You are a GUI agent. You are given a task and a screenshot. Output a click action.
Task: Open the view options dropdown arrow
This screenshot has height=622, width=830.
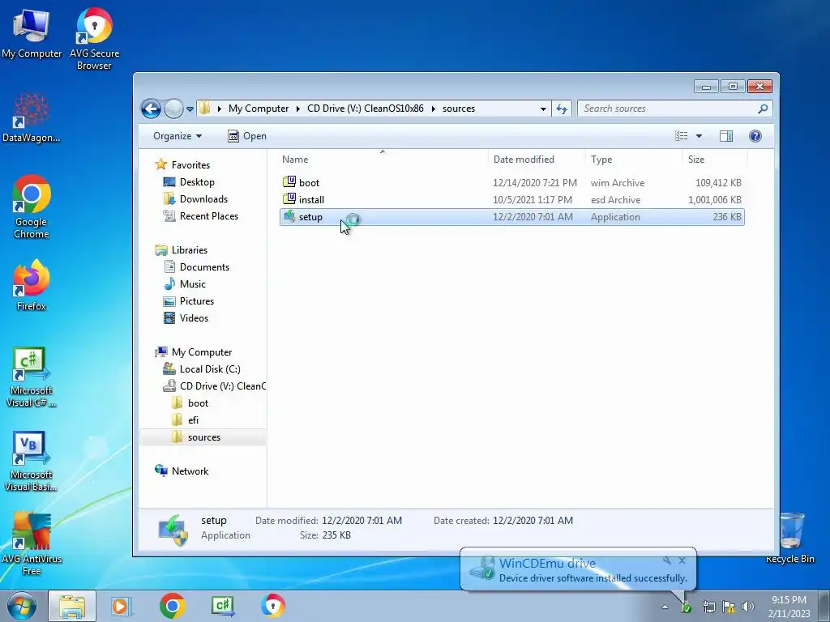[699, 136]
